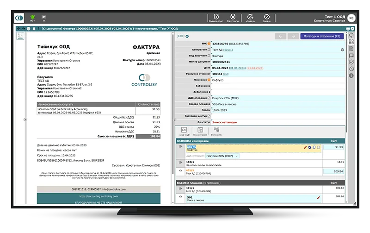Open edit icon next to ДДС операция label

coord(209,98)
